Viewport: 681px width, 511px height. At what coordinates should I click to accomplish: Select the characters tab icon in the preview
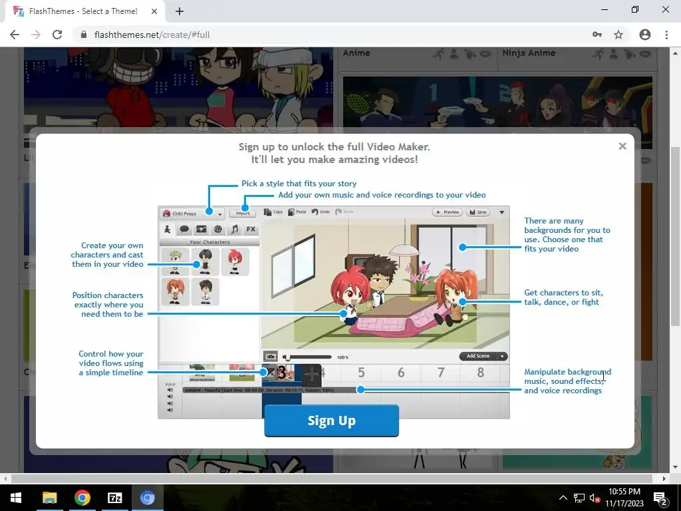point(167,229)
